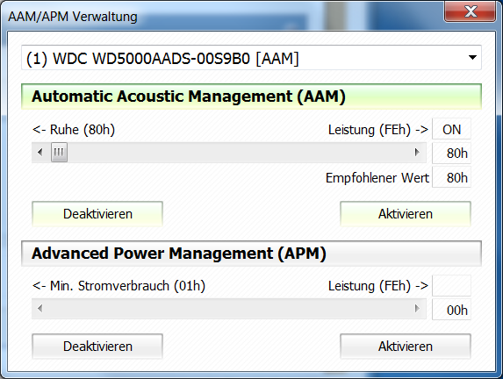Click the AAM current value field 80h
The width and height of the screenshot is (503, 379).
(452, 154)
